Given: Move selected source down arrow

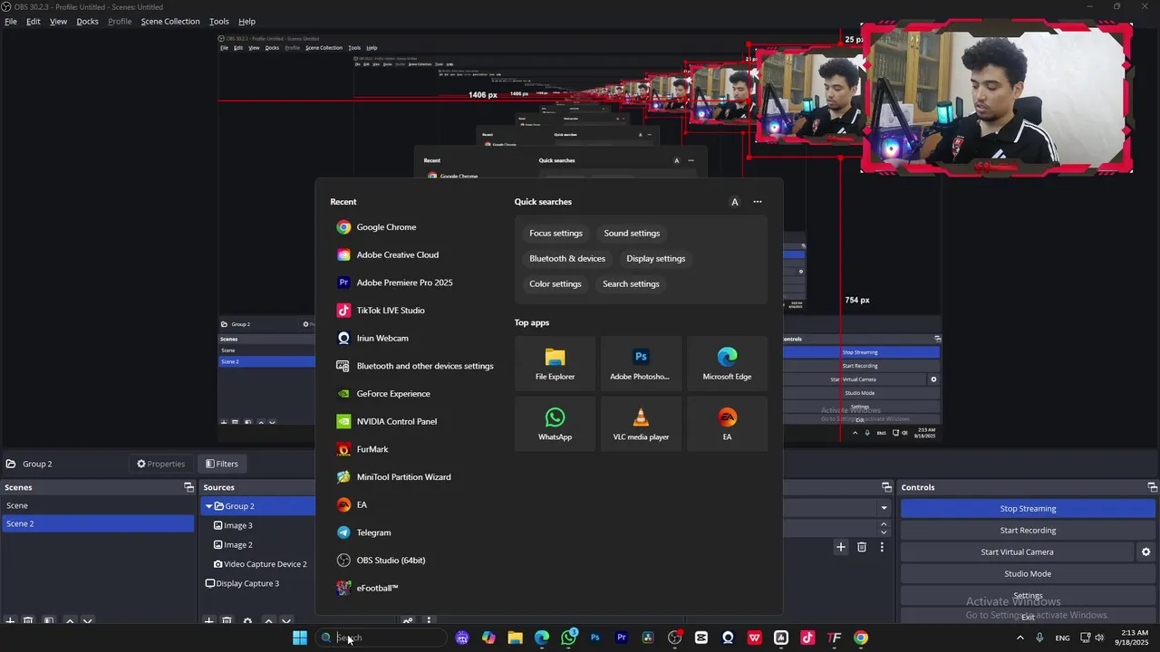Looking at the screenshot, I should (286, 621).
